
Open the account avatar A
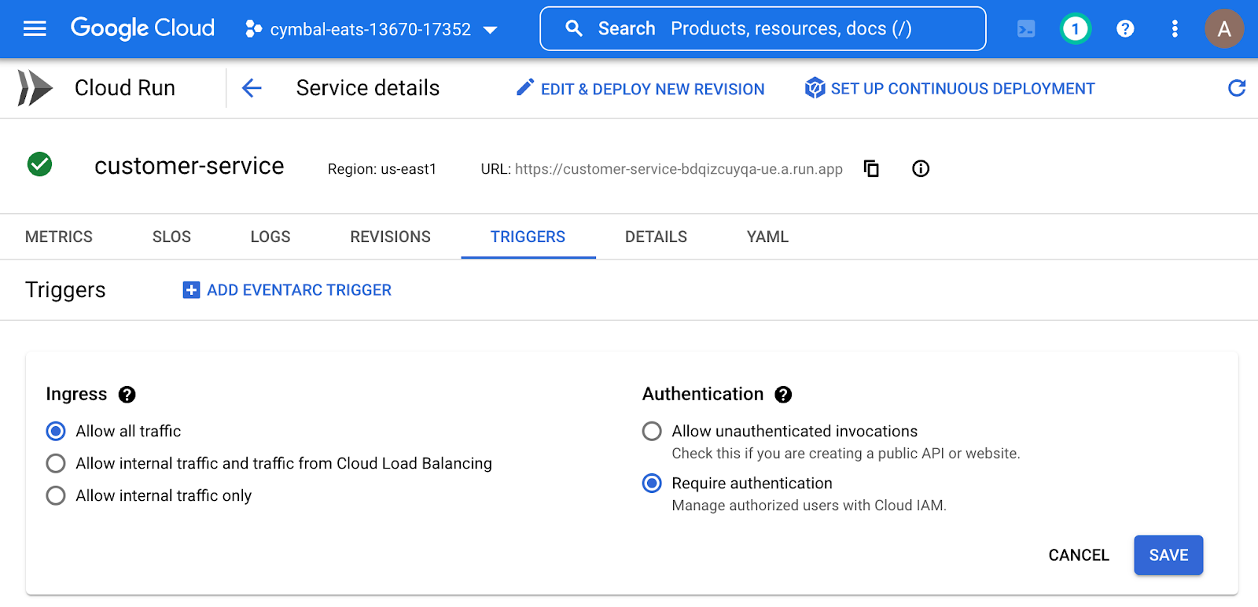pos(1223,29)
